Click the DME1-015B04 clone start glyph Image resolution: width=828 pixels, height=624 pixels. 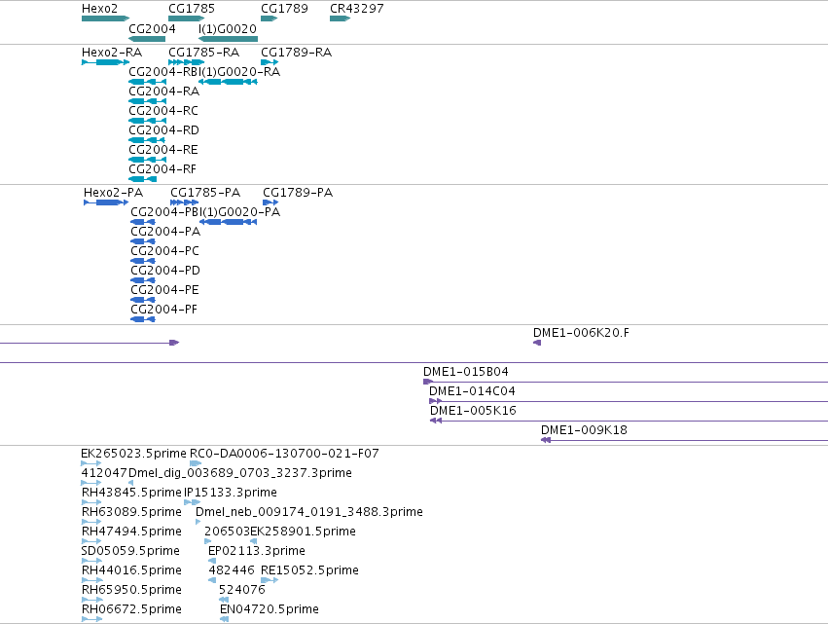click(x=428, y=382)
